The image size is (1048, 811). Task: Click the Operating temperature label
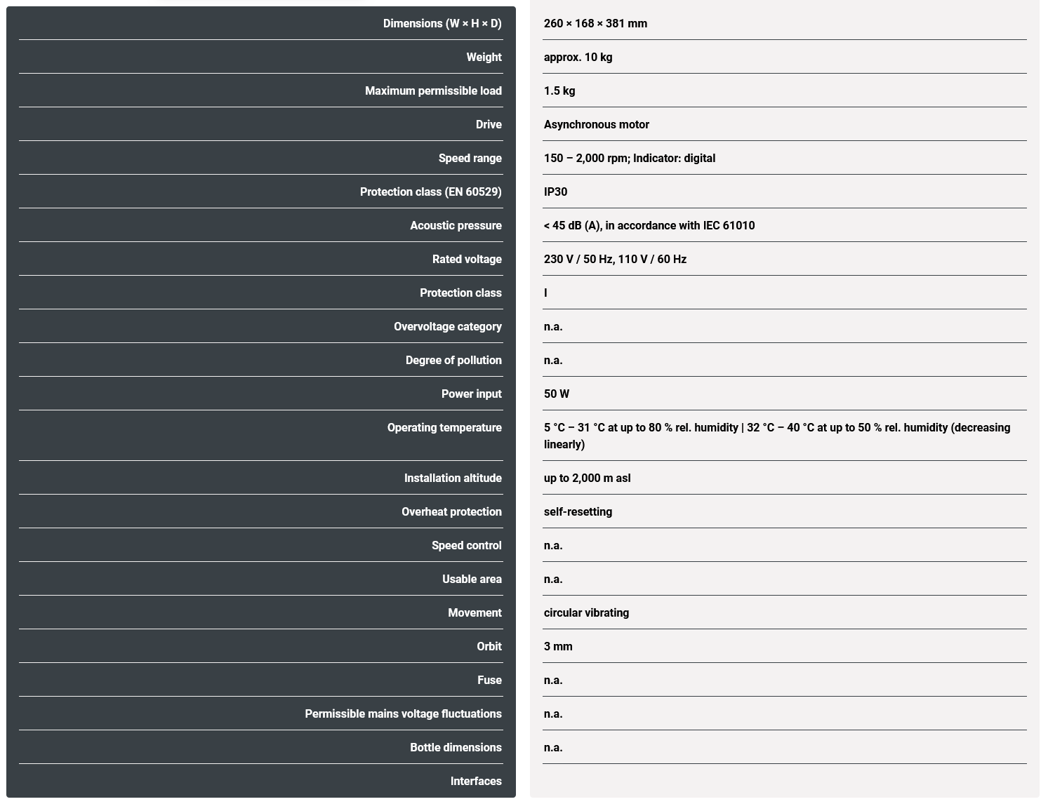[444, 428]
